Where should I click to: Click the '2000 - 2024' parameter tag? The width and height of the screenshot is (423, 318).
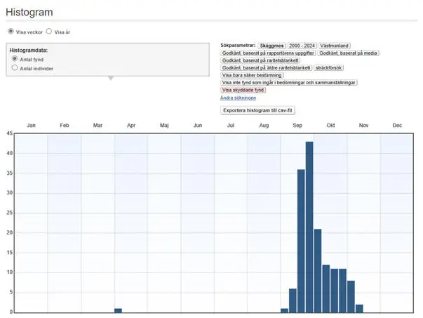tap(302, 45)
